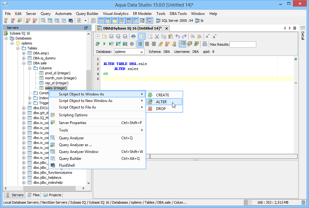Open the FluidShell toolbar icon

[x=71, y=21]
